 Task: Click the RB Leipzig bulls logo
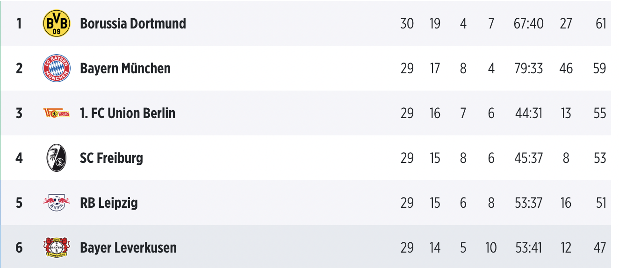click(56, 203)
